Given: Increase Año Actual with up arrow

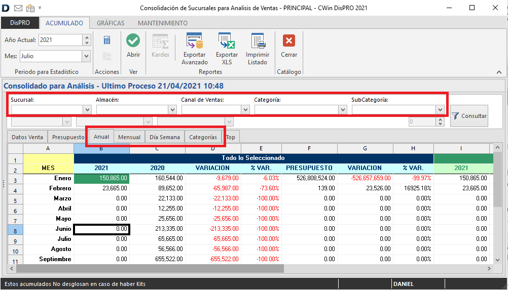Looking at the screenshot, I should [x=87, y=37].
